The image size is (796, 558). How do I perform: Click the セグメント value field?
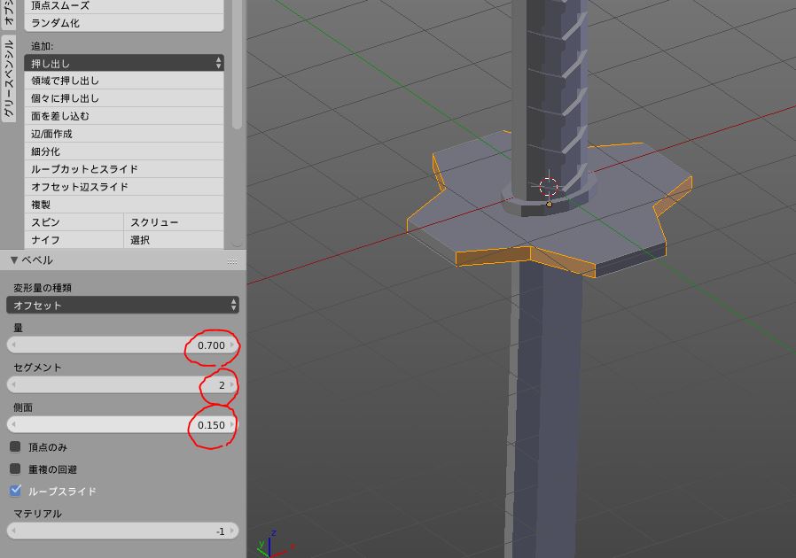(x=123, y=385)
